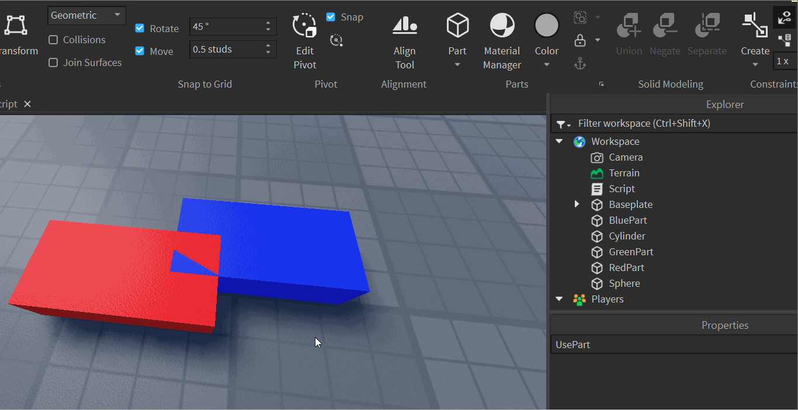
Task: Click the UsePart properties filter field
Action: click(674, 345)
